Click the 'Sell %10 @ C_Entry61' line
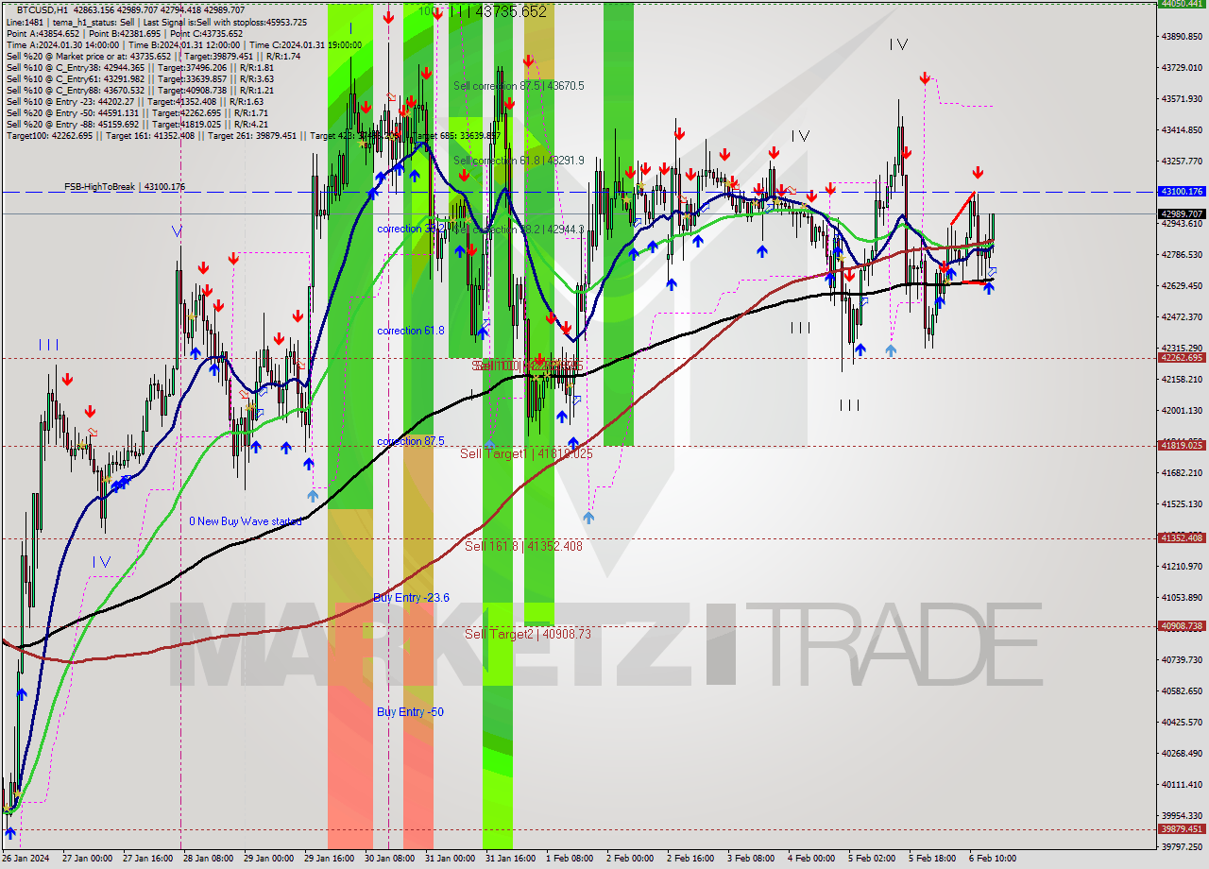1209x869 pixels. pyautogui.click(x=140, y=79)
